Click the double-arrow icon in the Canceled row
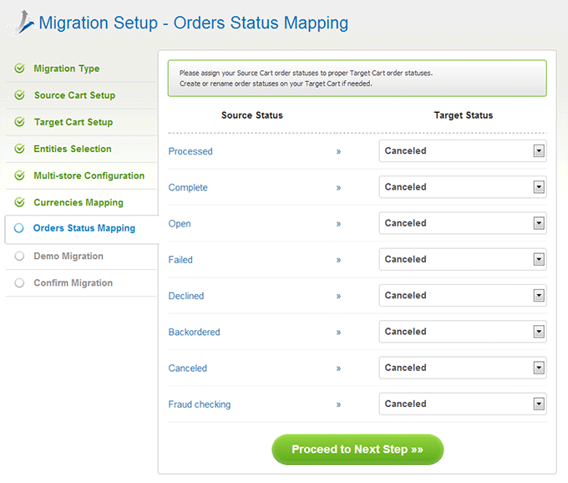This screenshot has height=483, width=568. [x=338, y=369]
